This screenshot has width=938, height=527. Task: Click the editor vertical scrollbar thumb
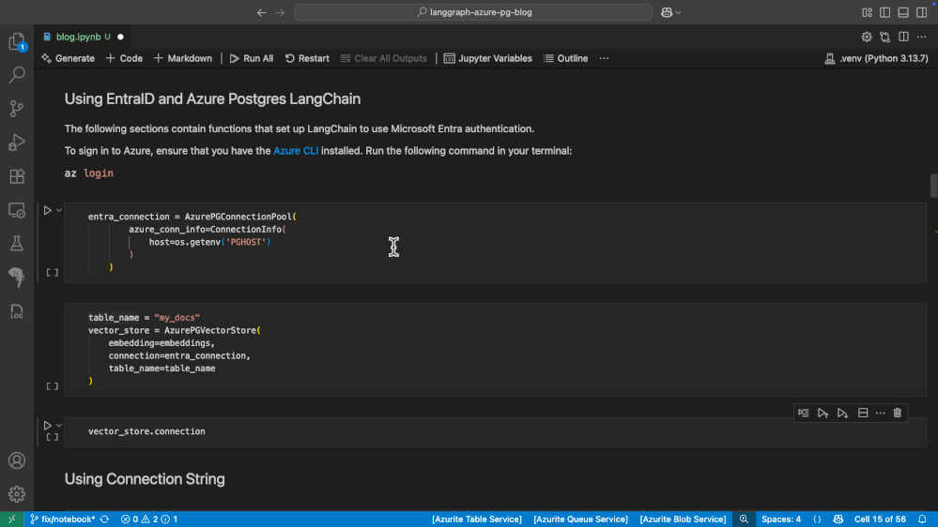click(x=933, y=186)
